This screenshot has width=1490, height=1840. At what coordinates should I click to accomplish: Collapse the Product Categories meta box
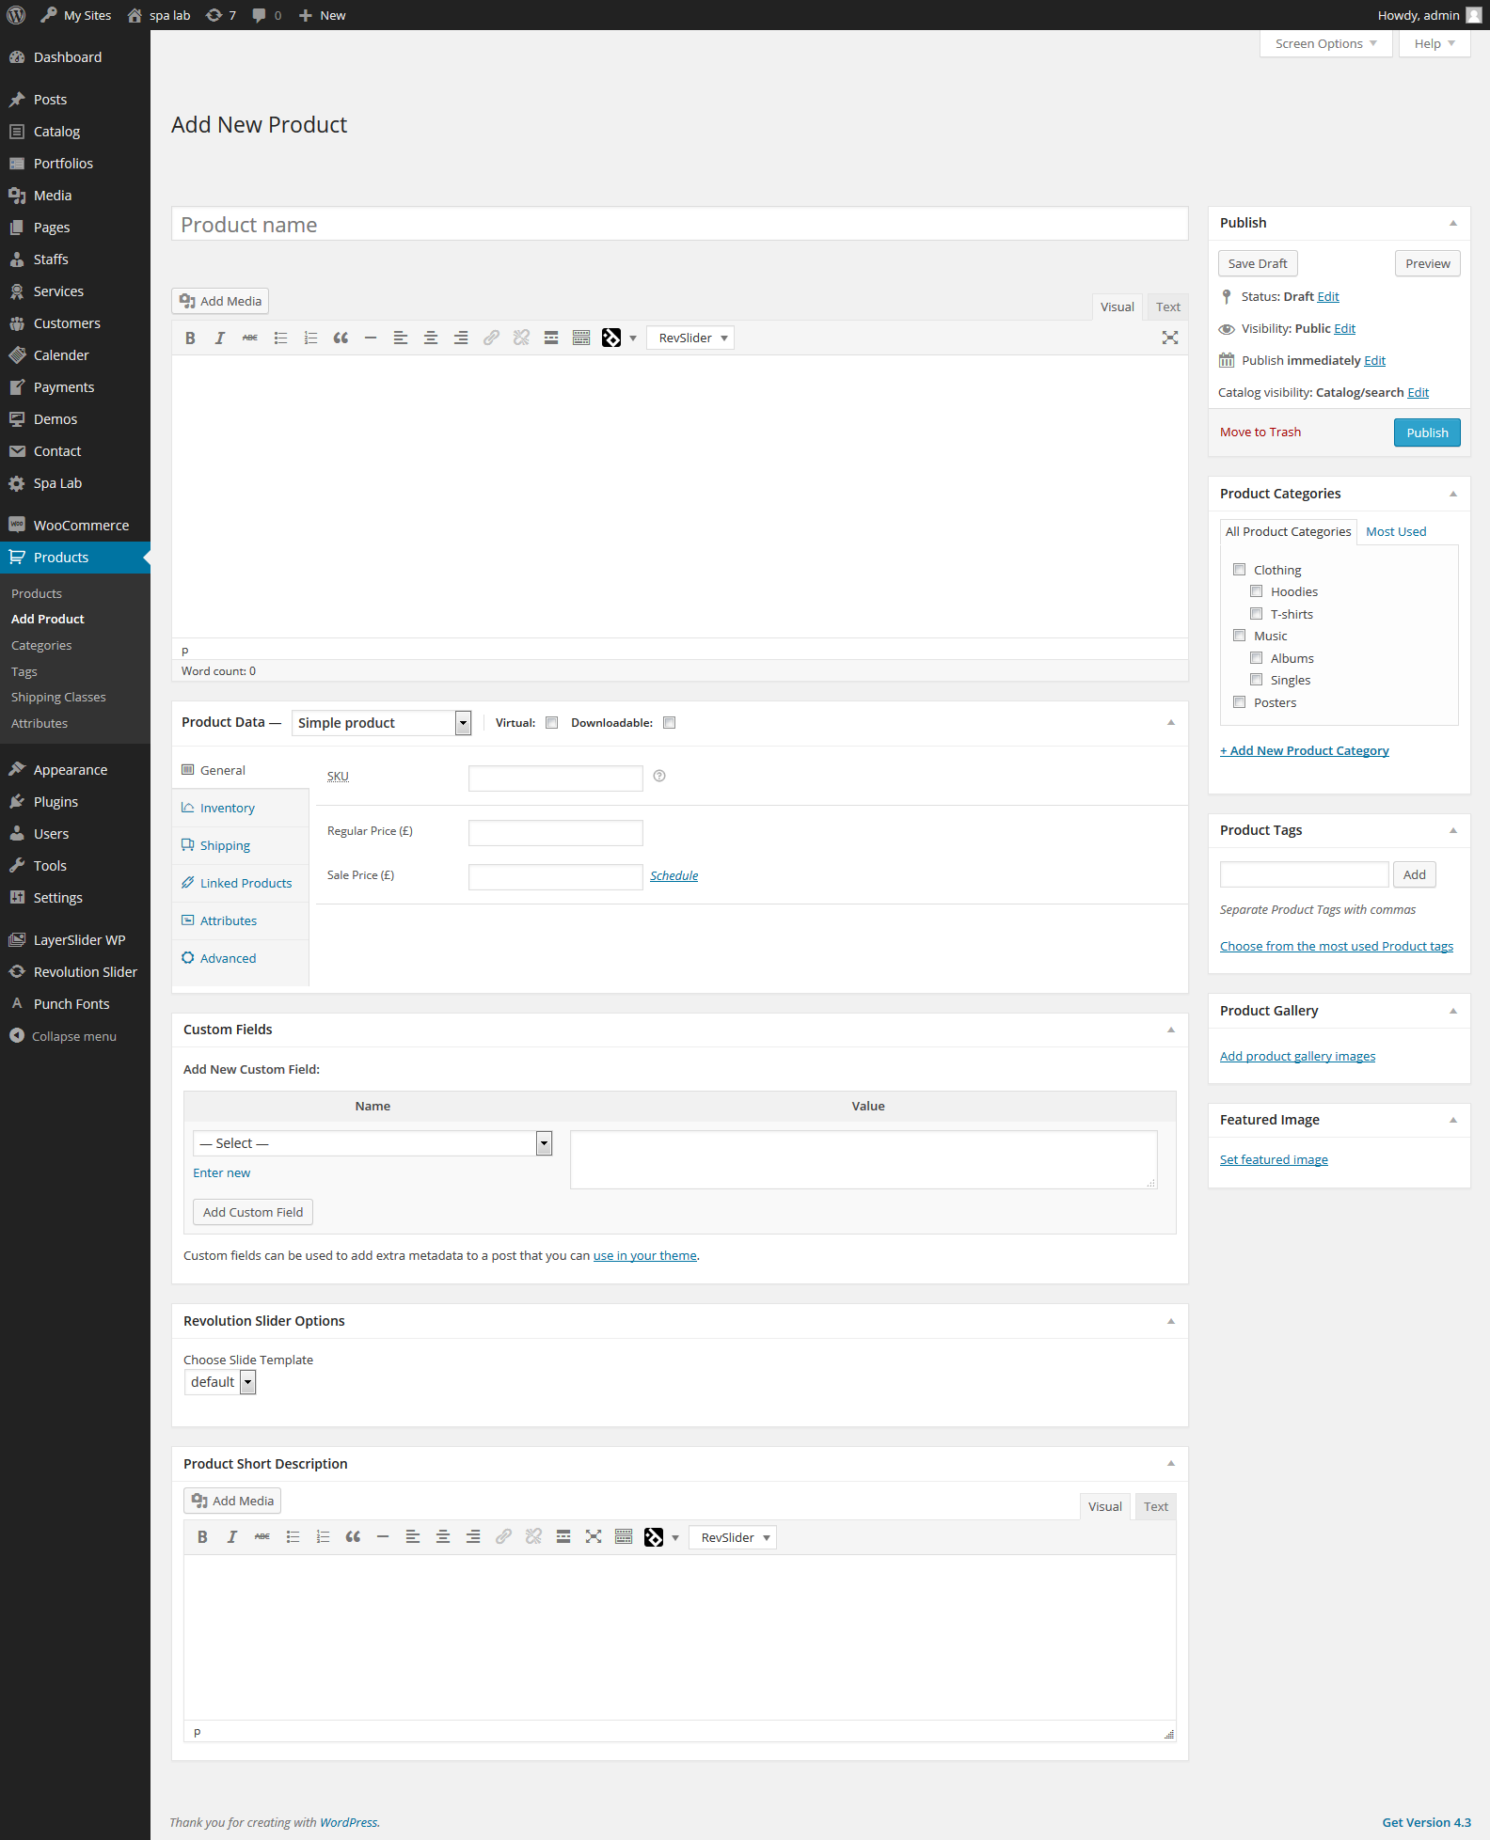[1453, 494]
